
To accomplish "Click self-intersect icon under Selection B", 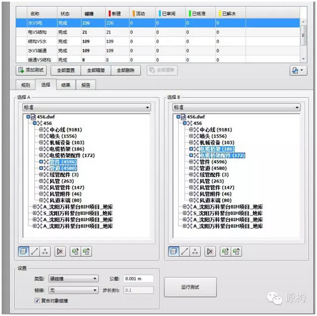I will pyautogui.click(x=210, y=252).
